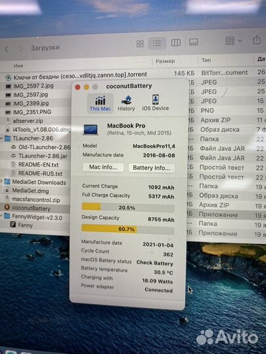This screenshot has width=266, height=354.
Task: Select MediaGet.dmg file
Action: coord(30,191)
